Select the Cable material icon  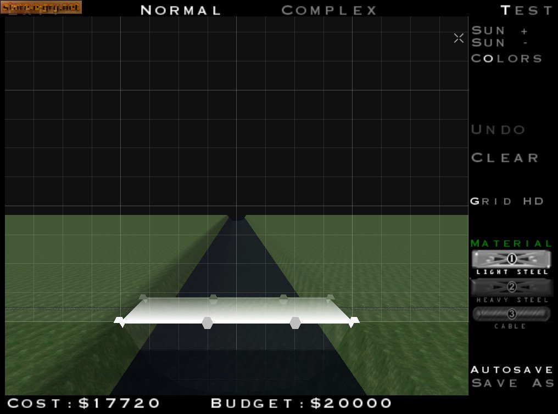[511, 314]
